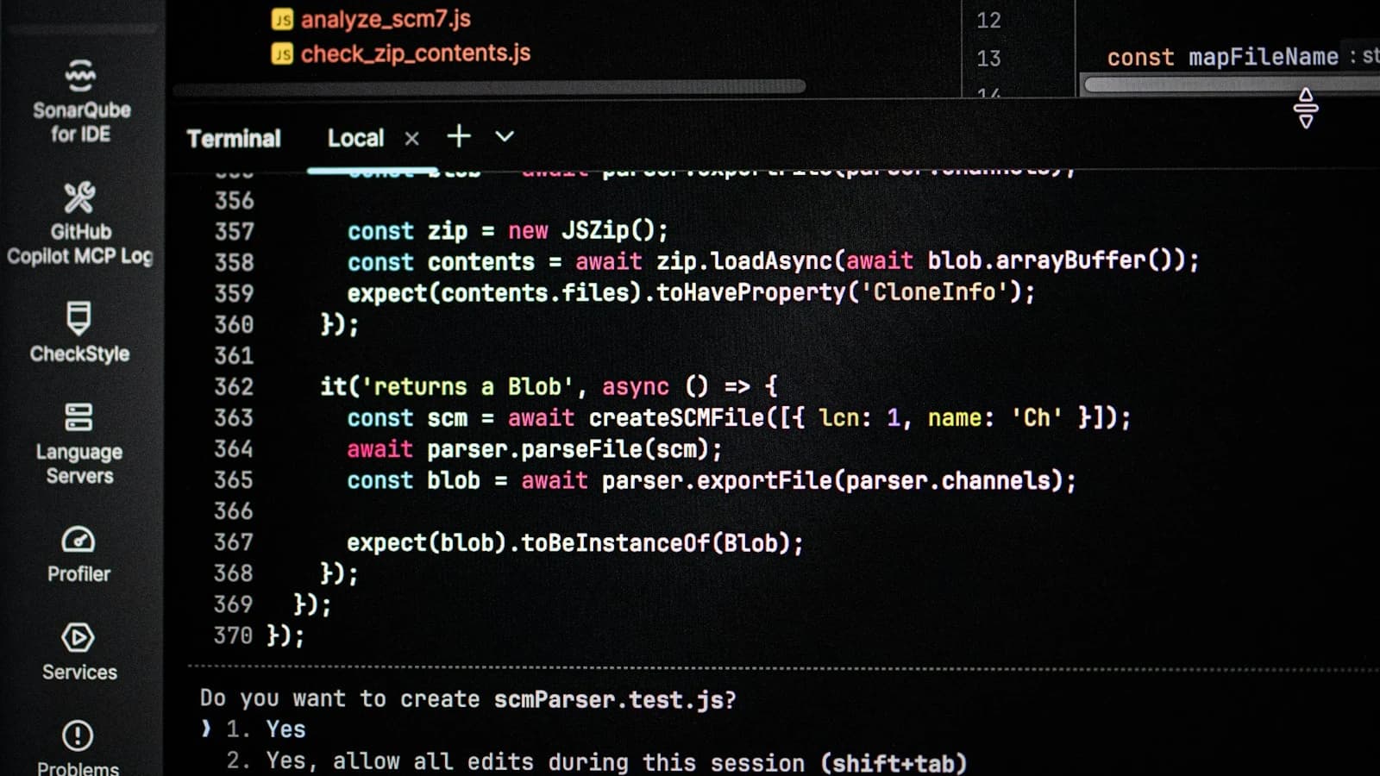
Task: Open the Services tool window
Action: [x=79, y=653]
